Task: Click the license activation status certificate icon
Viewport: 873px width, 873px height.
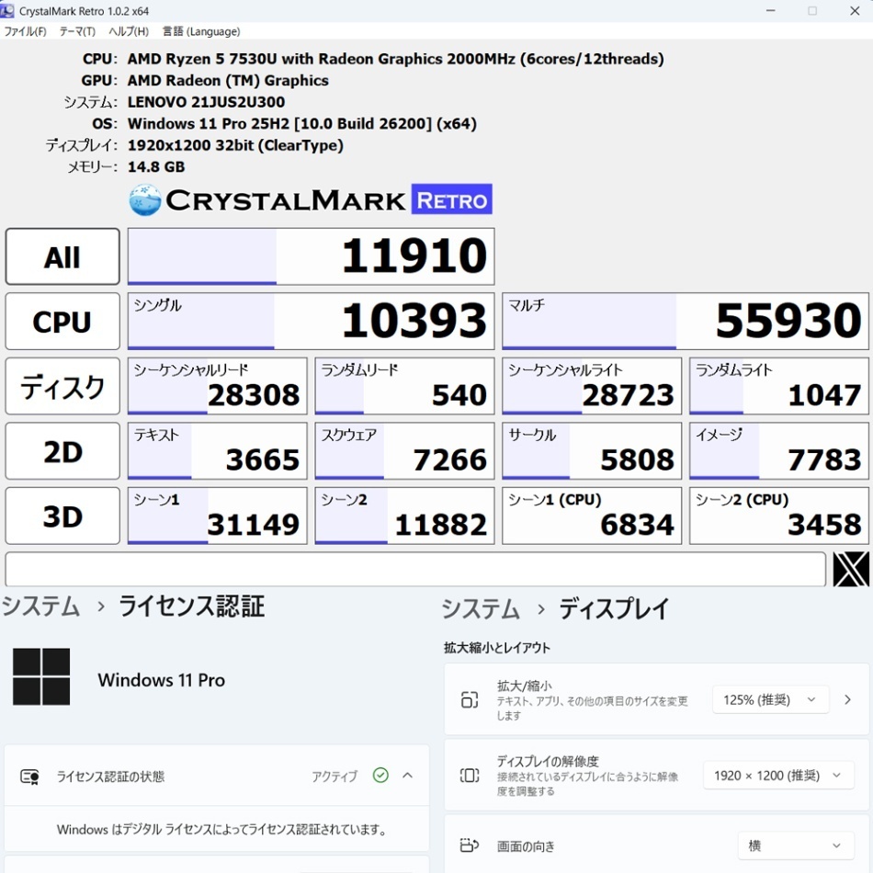Action: tap(29, 777)
